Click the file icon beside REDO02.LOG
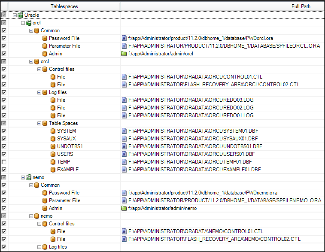The image size is (325, 252). tap(124, 108)
